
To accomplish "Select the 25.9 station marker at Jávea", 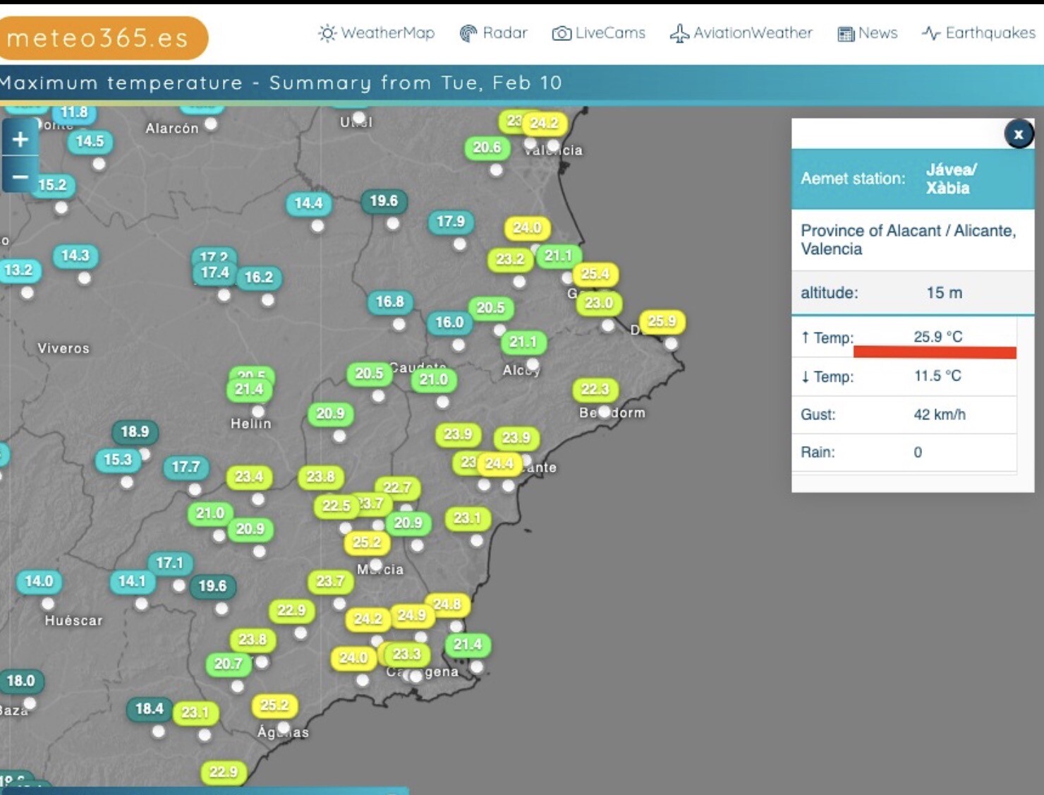I will click(662, 322).
